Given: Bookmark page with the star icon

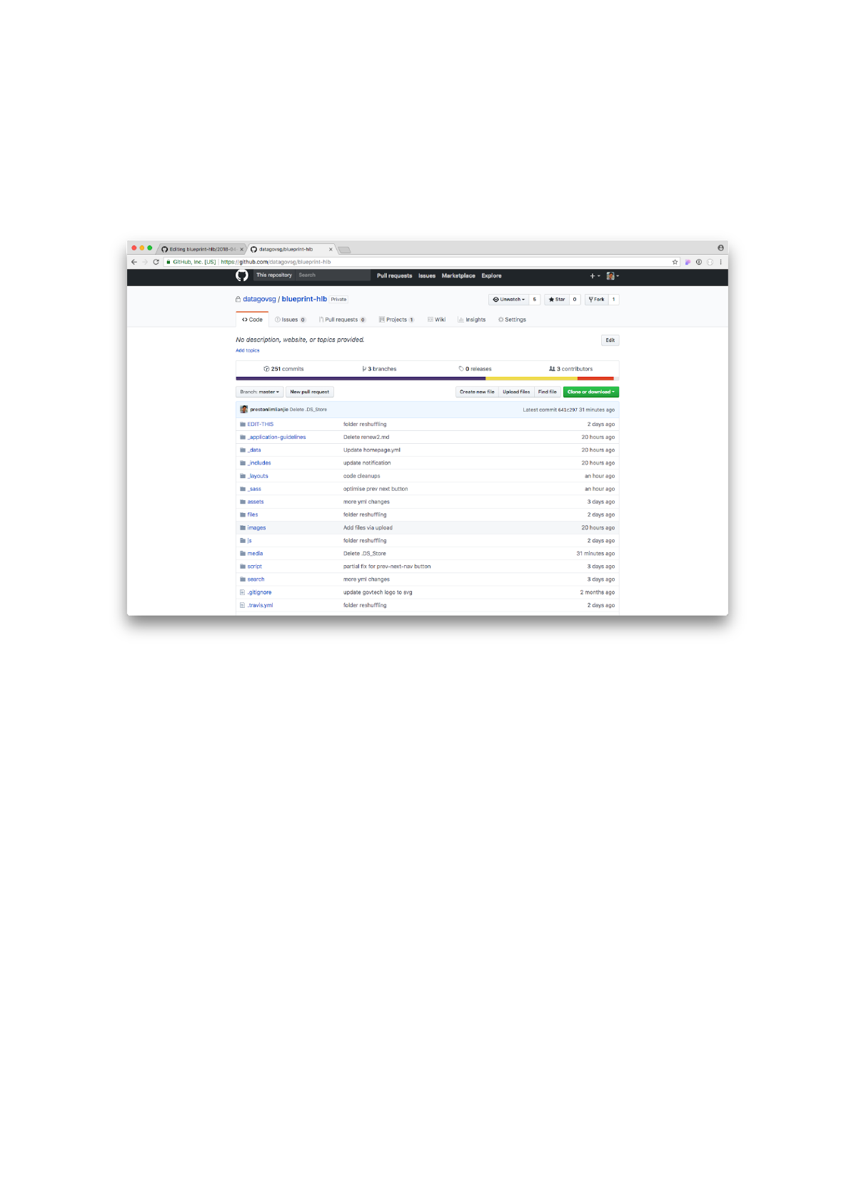Looking at the screenshot, I should (x=675, y=262).
